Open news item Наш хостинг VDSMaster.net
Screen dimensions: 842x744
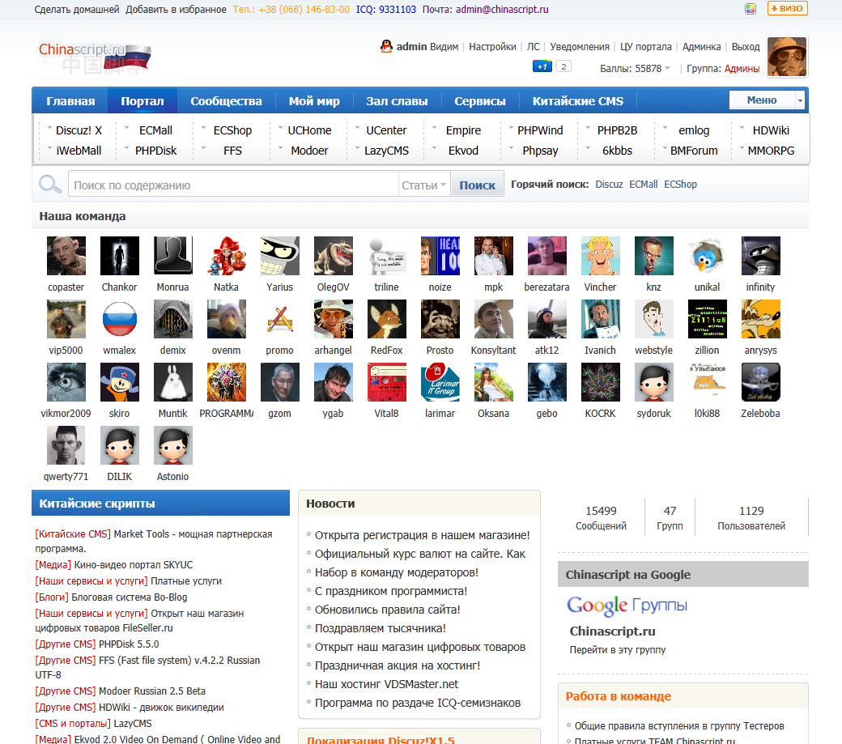click(387, 684)
